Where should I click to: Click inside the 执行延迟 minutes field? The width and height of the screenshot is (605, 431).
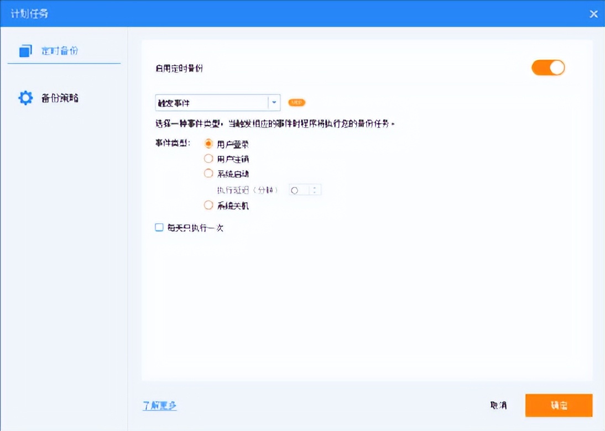(x=299, y=190)
